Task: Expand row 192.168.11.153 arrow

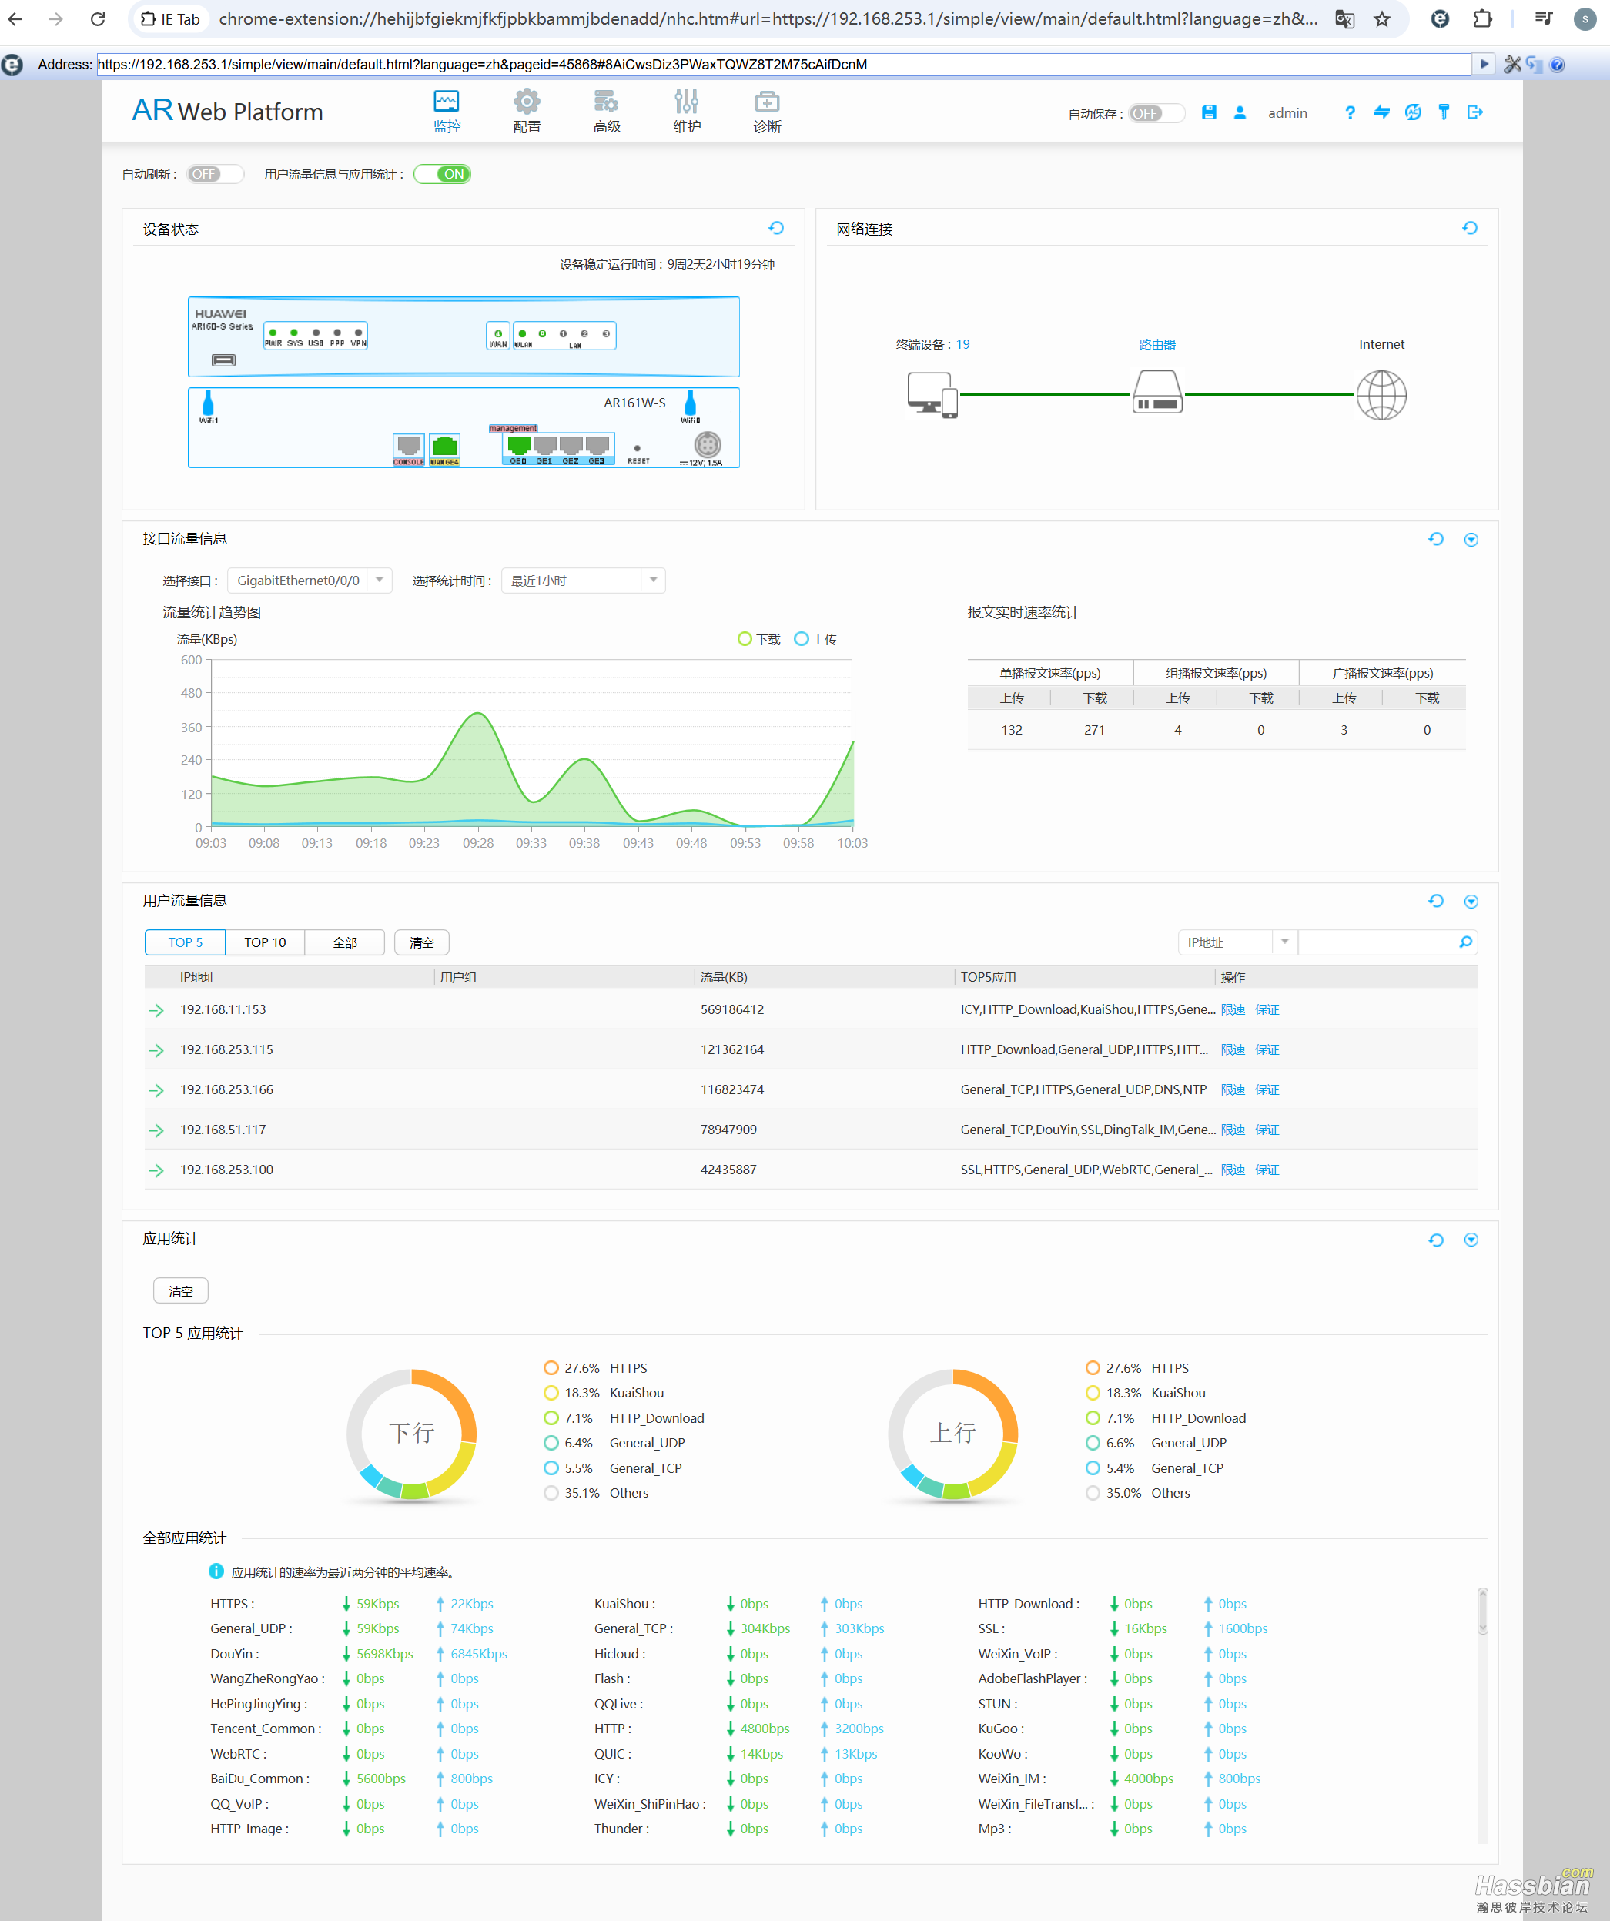Action: point(156,1011)
